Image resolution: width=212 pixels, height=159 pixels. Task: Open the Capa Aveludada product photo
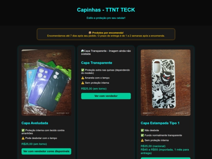(46, 82)
